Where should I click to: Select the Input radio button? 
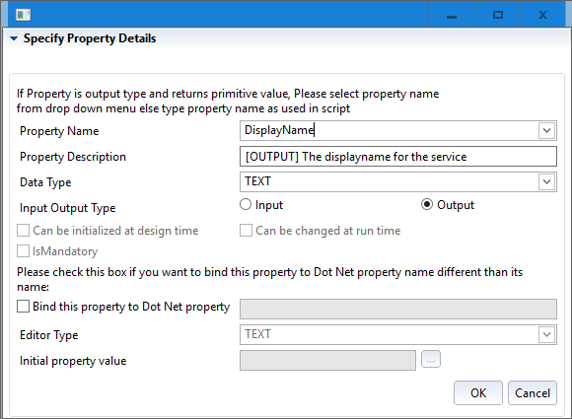pyautogui.click(x=246, y=205)
